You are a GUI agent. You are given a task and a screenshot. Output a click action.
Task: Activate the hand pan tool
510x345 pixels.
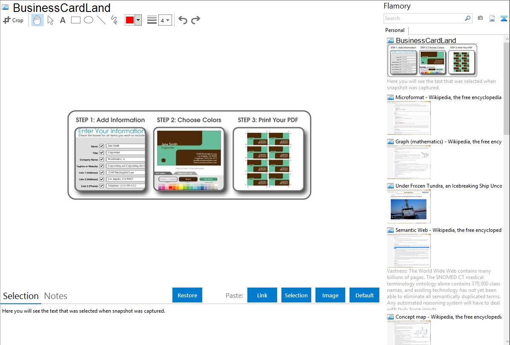click(x=37, y=20)
